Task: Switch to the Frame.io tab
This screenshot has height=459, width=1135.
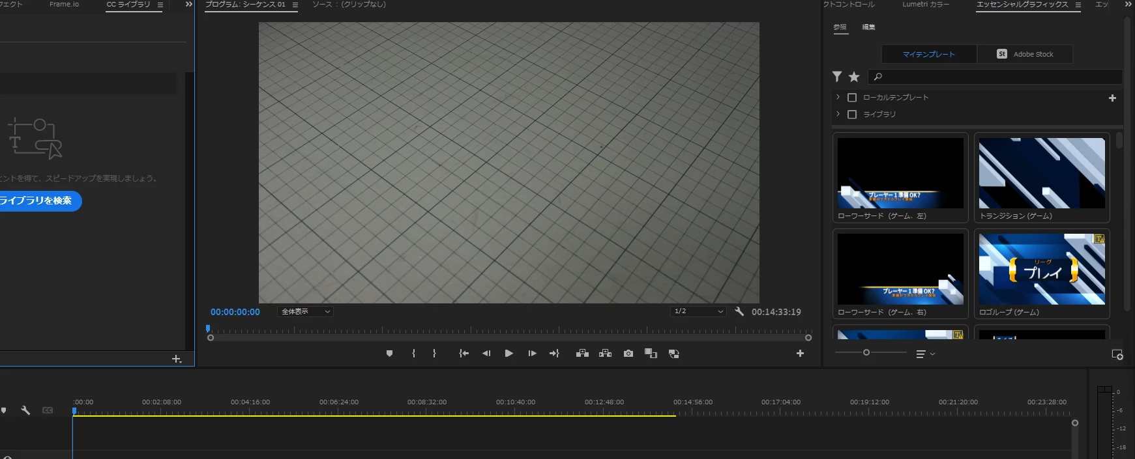Action: coord(64,5)
